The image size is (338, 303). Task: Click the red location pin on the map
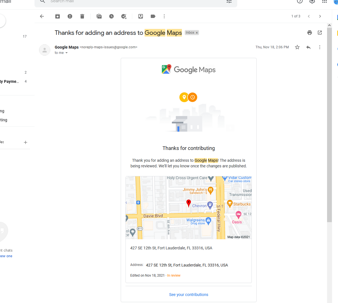189,203
